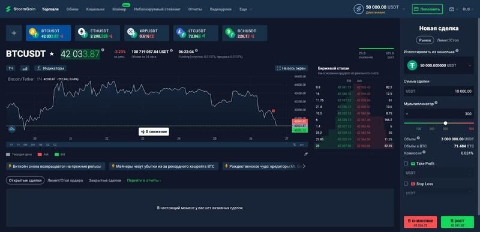Viewport: 480px width, 232px height.
Task: Click the cloud icon on chart
Action: click(x=11, y=129)
